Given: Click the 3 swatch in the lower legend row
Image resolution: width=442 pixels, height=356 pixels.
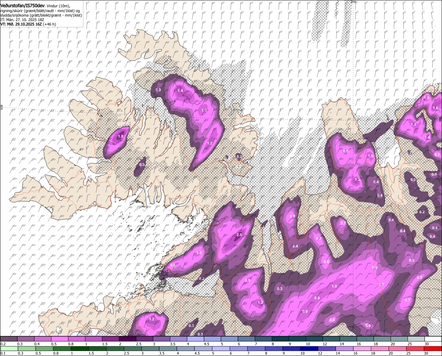Looking at the screenshot, I should point(150,348).
